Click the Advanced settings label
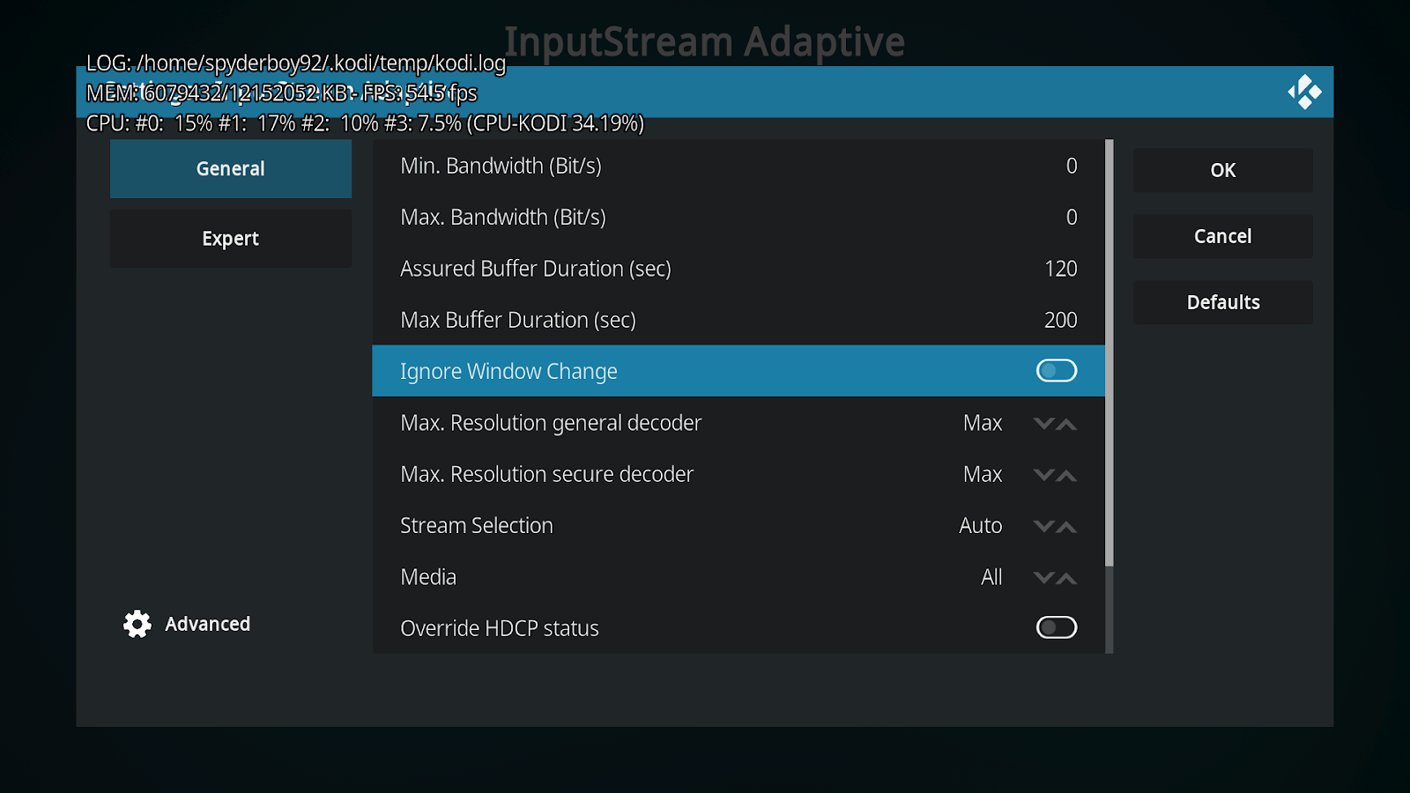Viewport: 1410px width, 793px height. (207, 624)
